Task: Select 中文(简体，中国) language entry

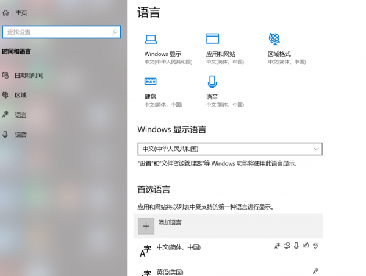Action: tap(228, 250)
